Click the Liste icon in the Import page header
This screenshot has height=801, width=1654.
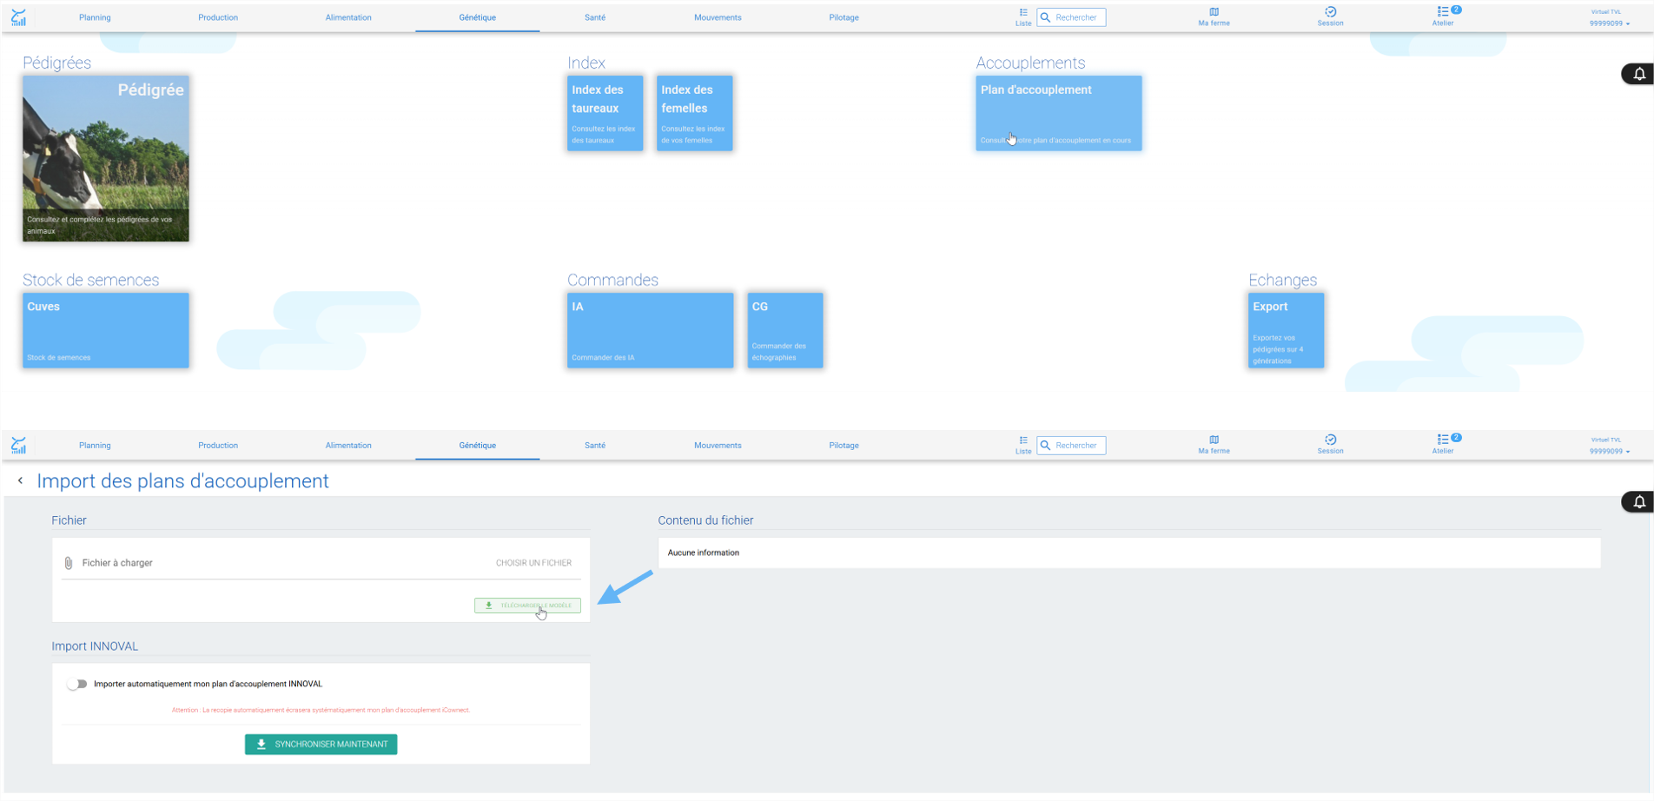coord(1023,445)
